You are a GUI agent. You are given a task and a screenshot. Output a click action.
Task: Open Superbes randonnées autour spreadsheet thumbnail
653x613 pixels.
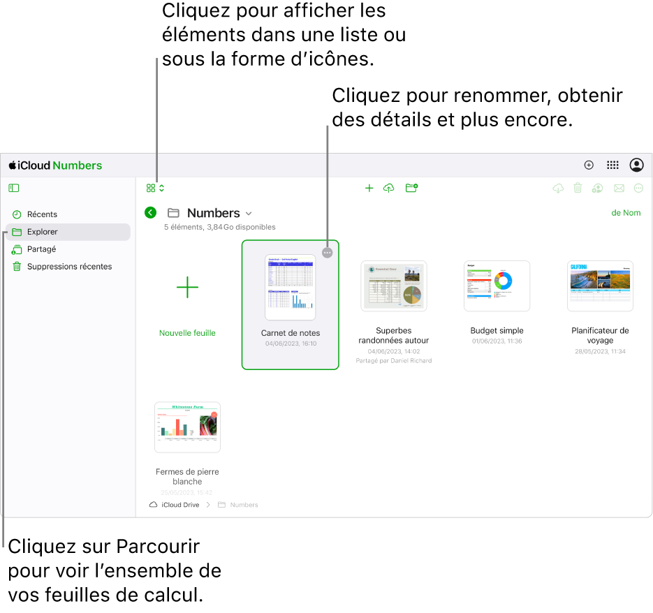pos(394,286)
